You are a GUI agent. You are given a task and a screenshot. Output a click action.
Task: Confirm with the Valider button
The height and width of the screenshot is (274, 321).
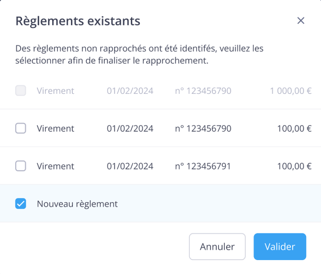280,247
